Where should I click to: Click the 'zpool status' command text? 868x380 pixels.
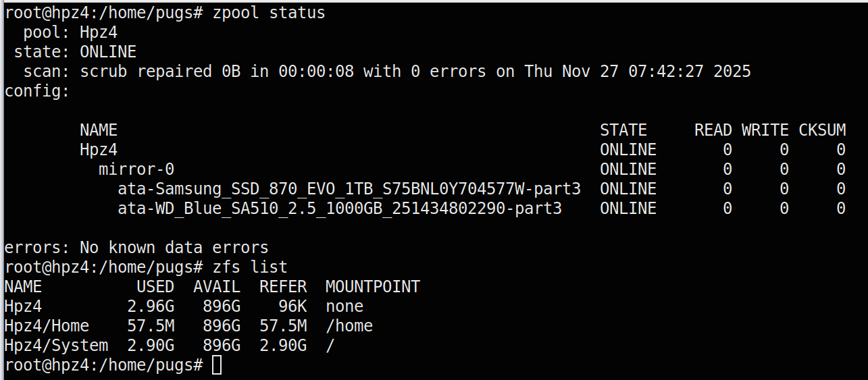[x=269, y=13]
